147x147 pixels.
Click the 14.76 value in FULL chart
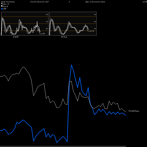click(92, 31)
